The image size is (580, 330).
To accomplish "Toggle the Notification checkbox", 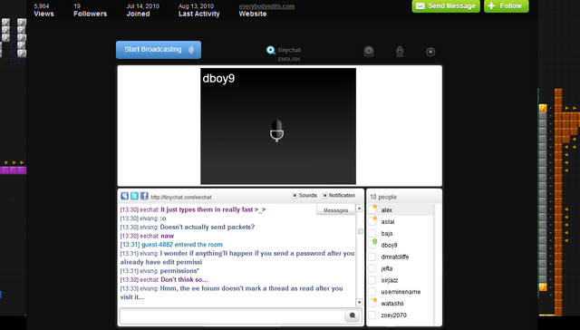I will point(325,195).
